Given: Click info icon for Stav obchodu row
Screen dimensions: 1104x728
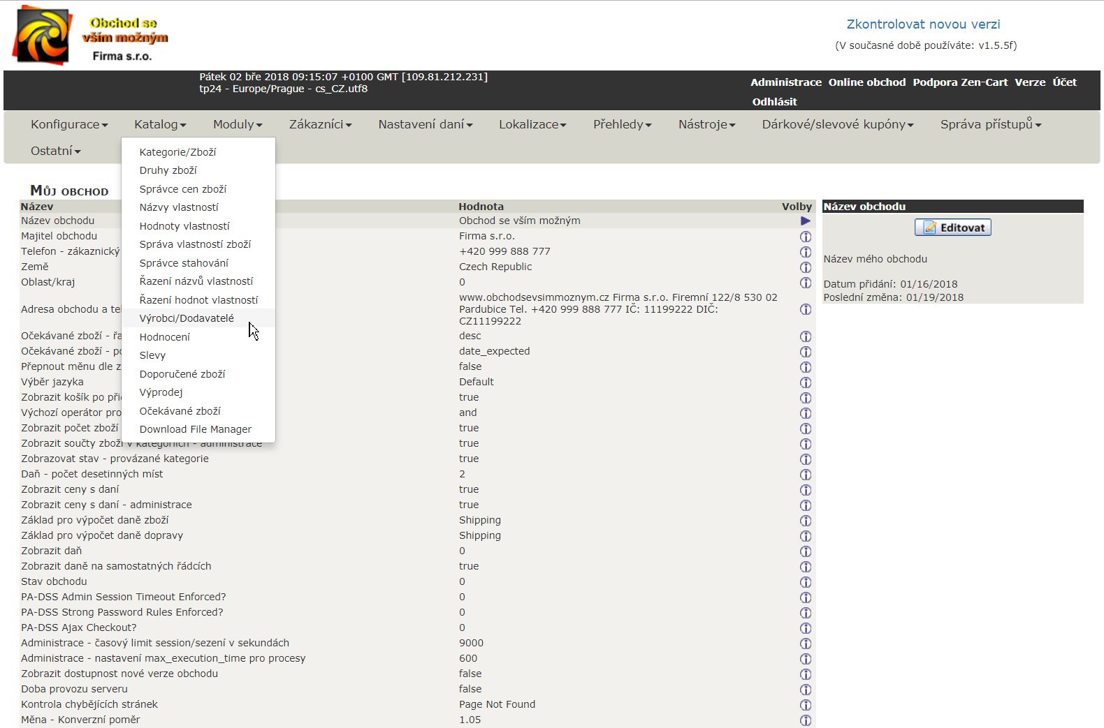Looking at the screenshot, I should [805, 582].
